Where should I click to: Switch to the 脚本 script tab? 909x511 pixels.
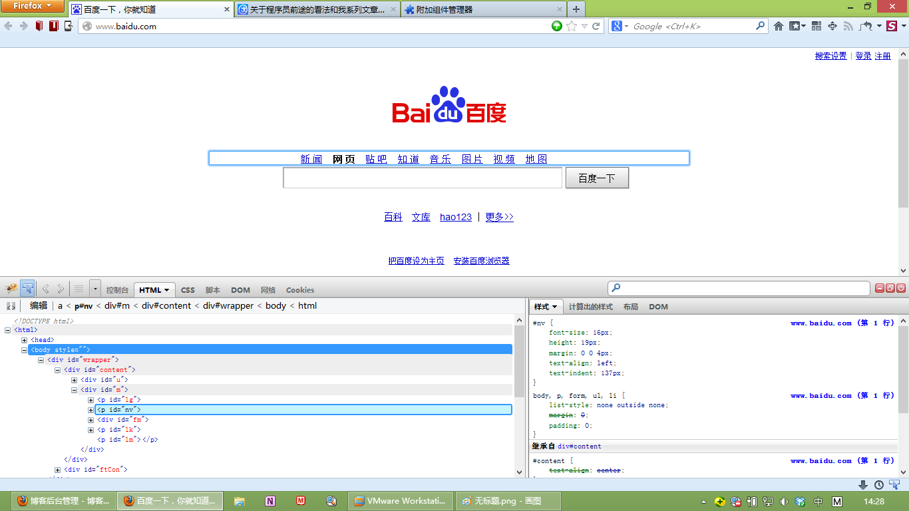(213, 290)
